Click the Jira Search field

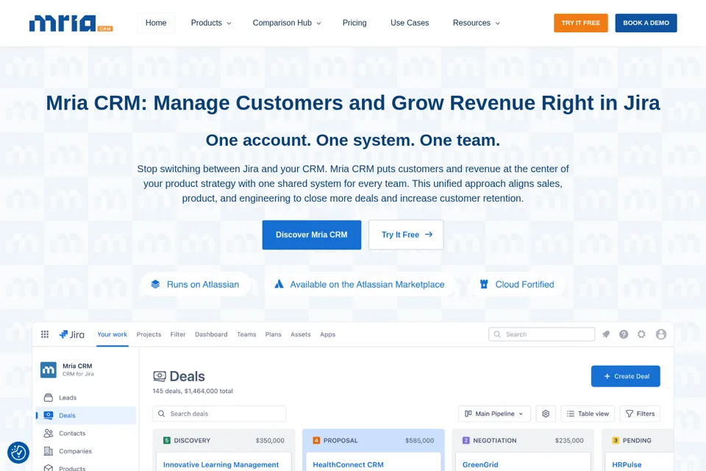542,334
